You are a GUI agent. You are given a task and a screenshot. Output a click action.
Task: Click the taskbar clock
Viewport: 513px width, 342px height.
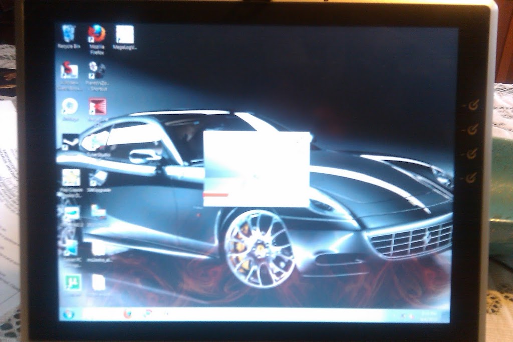click(429, 316)
